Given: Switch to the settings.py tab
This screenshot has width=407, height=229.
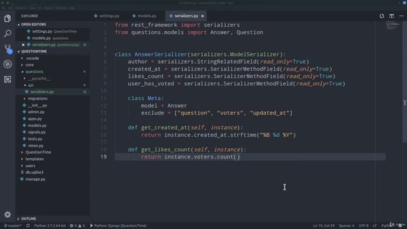Looking at the screenshot, I should (107, 16).
